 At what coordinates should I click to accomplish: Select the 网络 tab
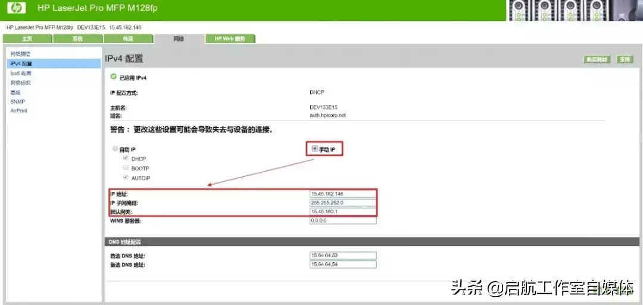(179, 39)
